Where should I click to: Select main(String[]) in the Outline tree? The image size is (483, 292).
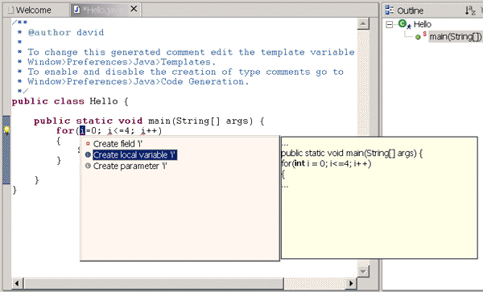tap(456, 37)
